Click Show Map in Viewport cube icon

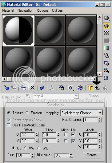tap(80, 88)
